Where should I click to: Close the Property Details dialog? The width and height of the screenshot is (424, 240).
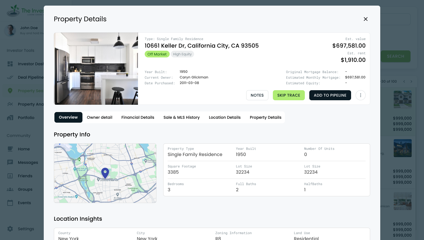coord(366,19)
